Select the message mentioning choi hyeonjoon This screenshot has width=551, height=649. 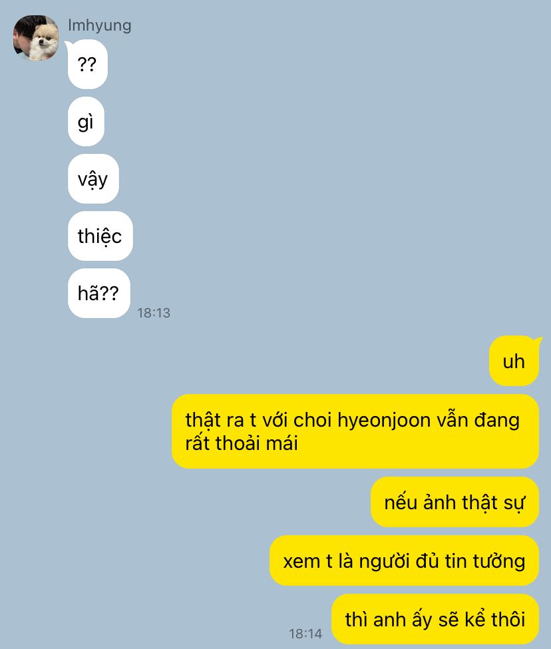[x=355, y=431]
